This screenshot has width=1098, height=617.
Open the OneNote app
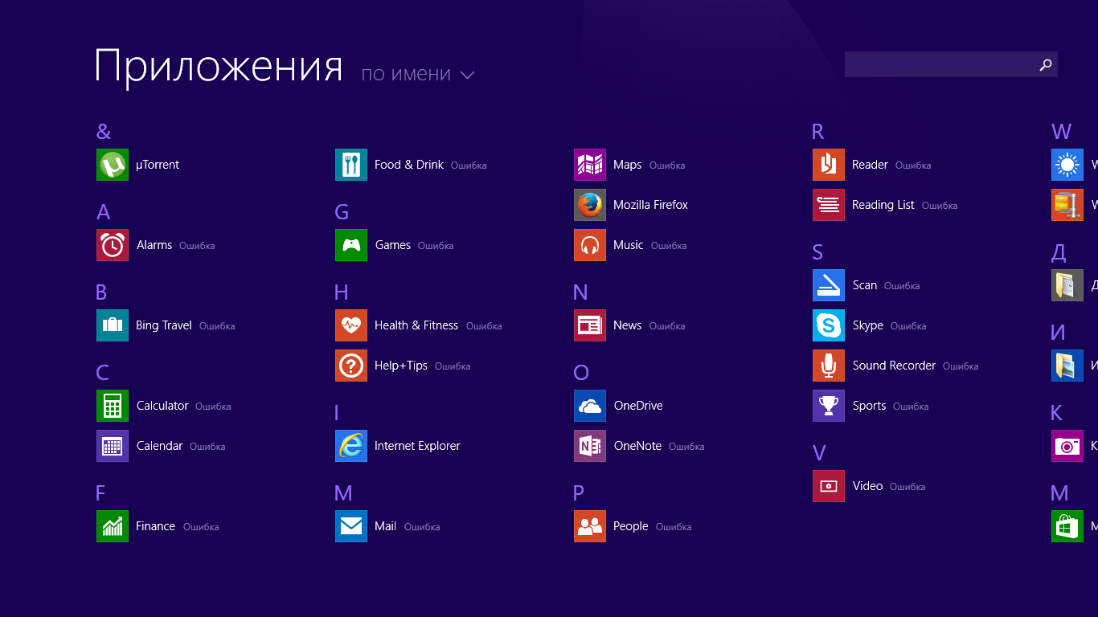pos(590,446)
